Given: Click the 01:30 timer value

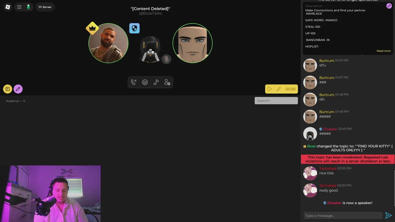Looking at the screenshot, I should (290, 89).
